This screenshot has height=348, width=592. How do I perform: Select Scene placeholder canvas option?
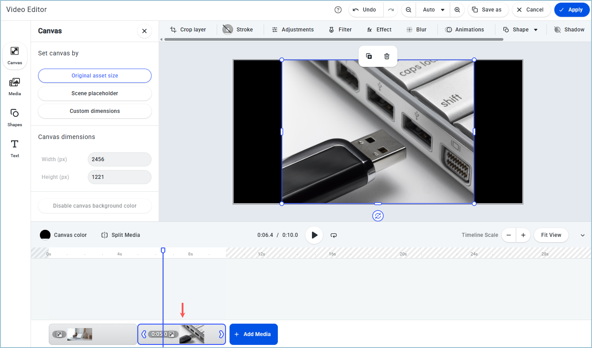coord(95,93)
